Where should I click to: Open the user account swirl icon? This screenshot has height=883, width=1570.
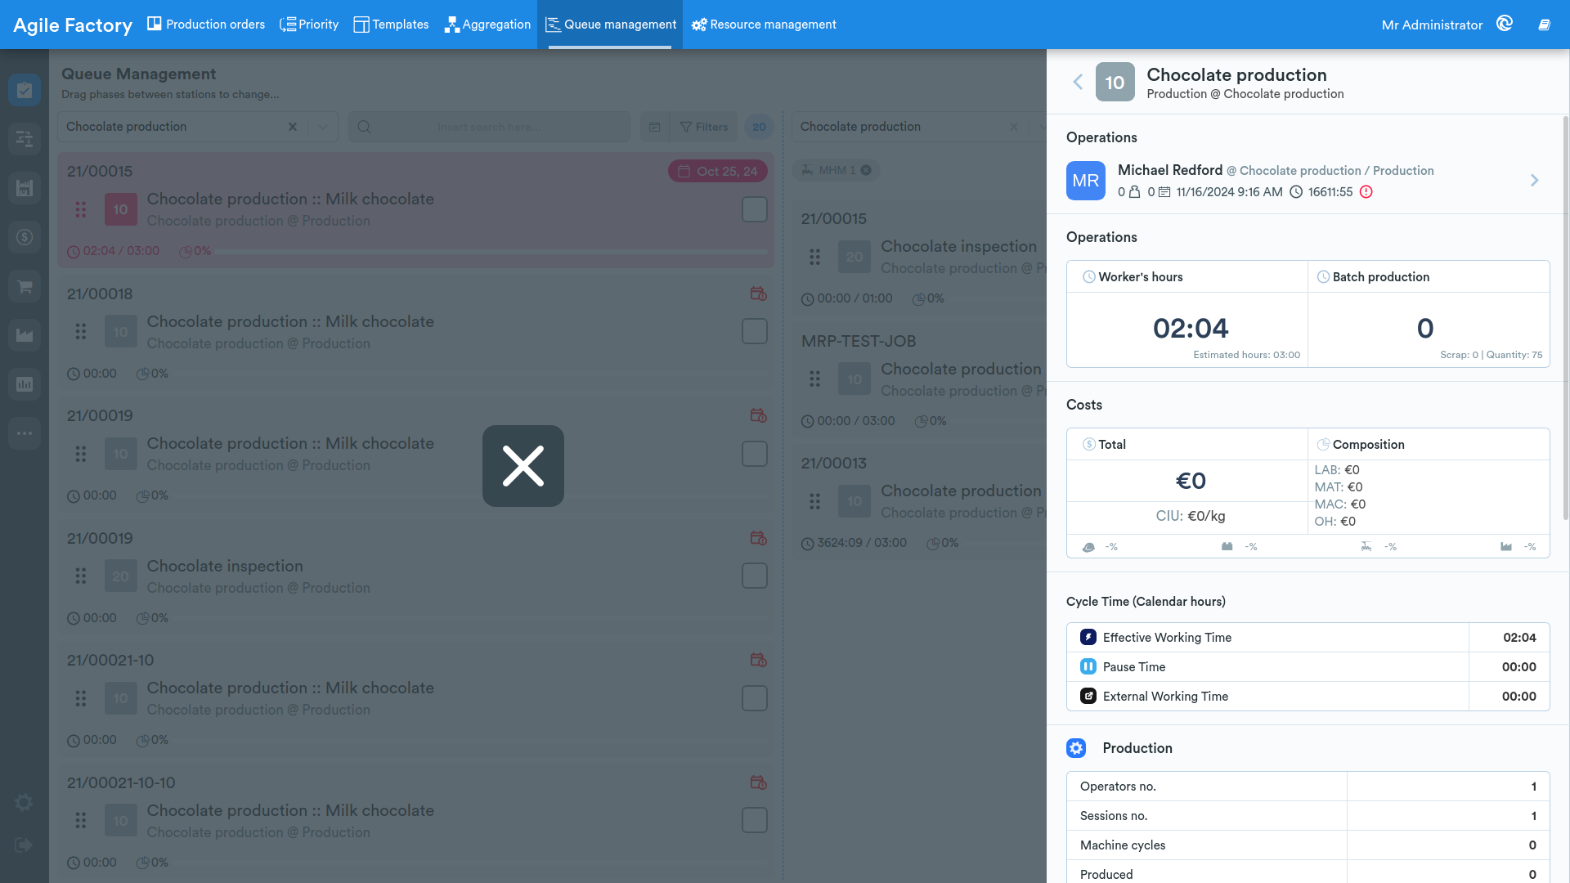[x=1505, y=25]
